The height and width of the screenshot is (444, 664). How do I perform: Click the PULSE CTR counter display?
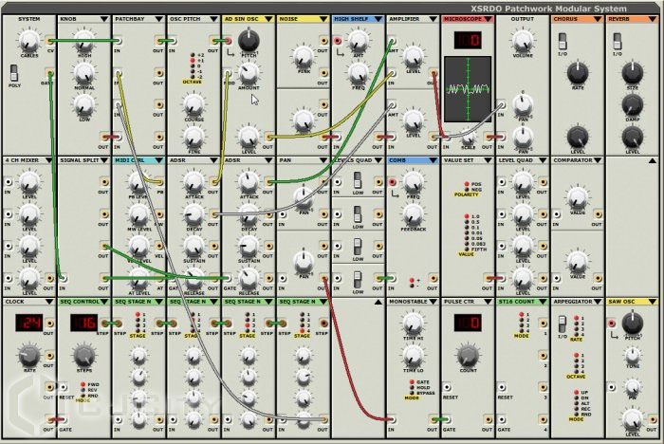[x=468, y=324]
